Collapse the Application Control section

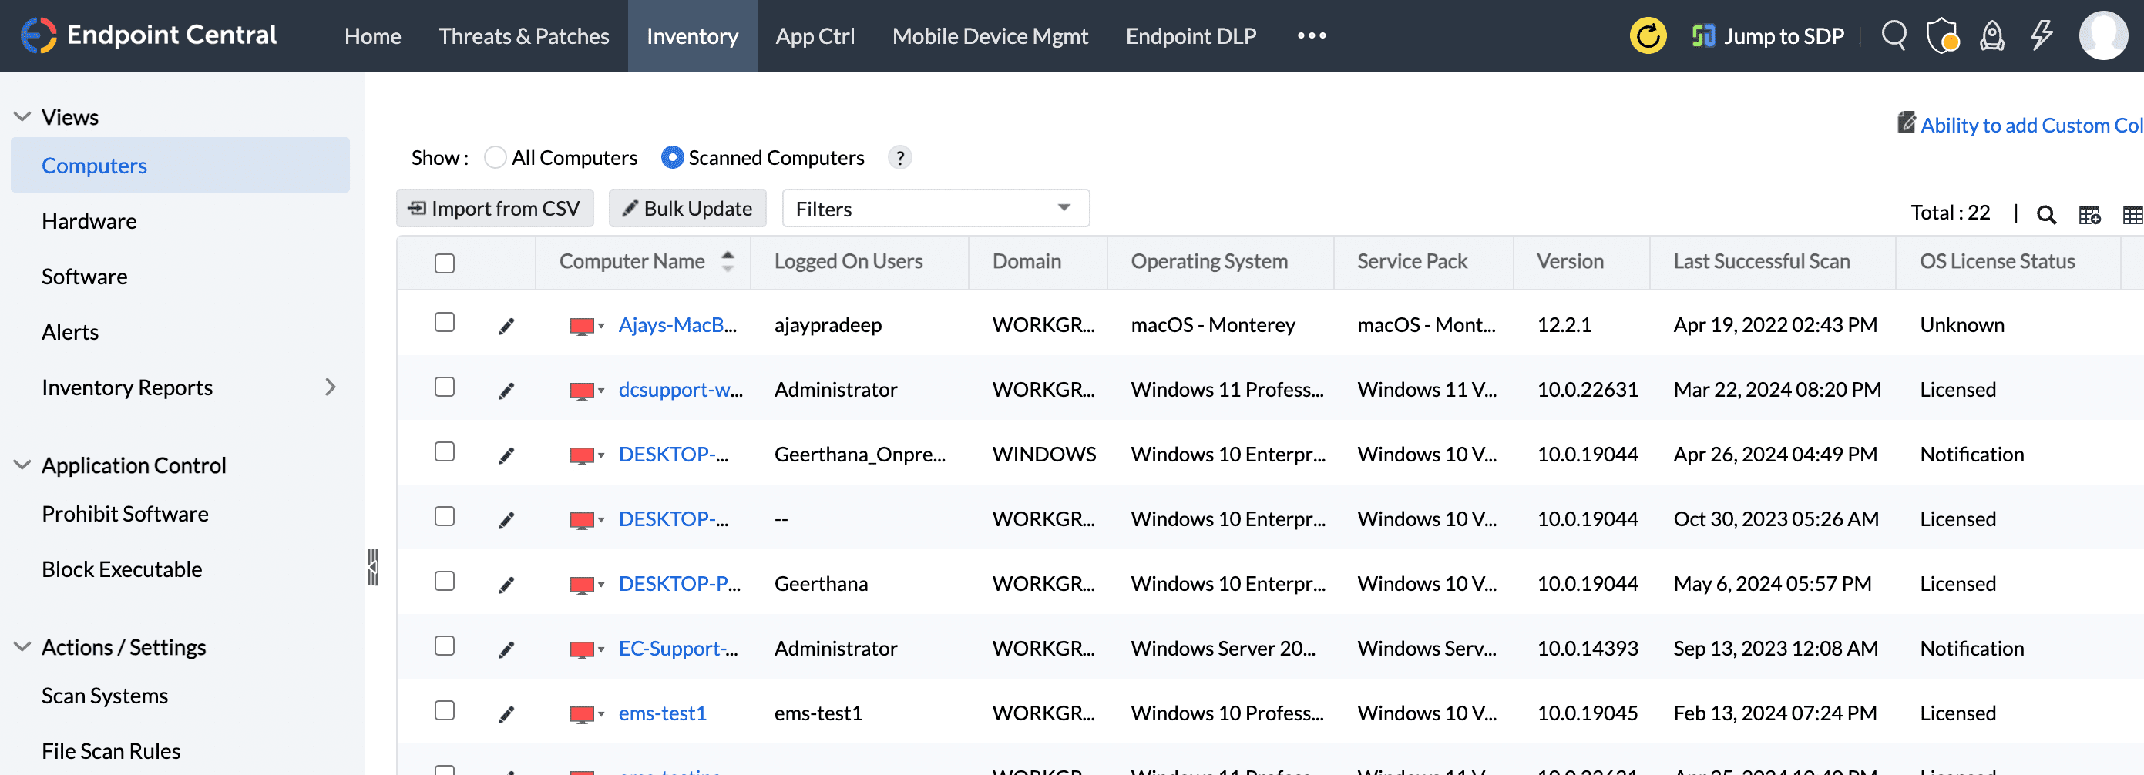click(x=22, y=465)
